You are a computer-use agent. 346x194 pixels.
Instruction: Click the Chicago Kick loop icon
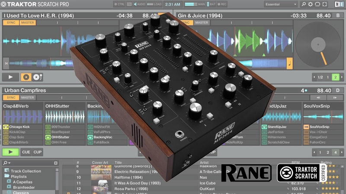click(x=6, y=127)
